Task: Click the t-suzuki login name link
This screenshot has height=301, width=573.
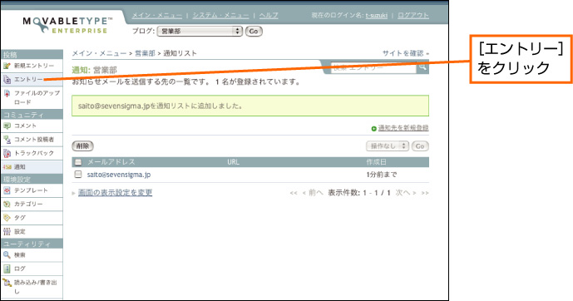Action: (x=377, y=15)
